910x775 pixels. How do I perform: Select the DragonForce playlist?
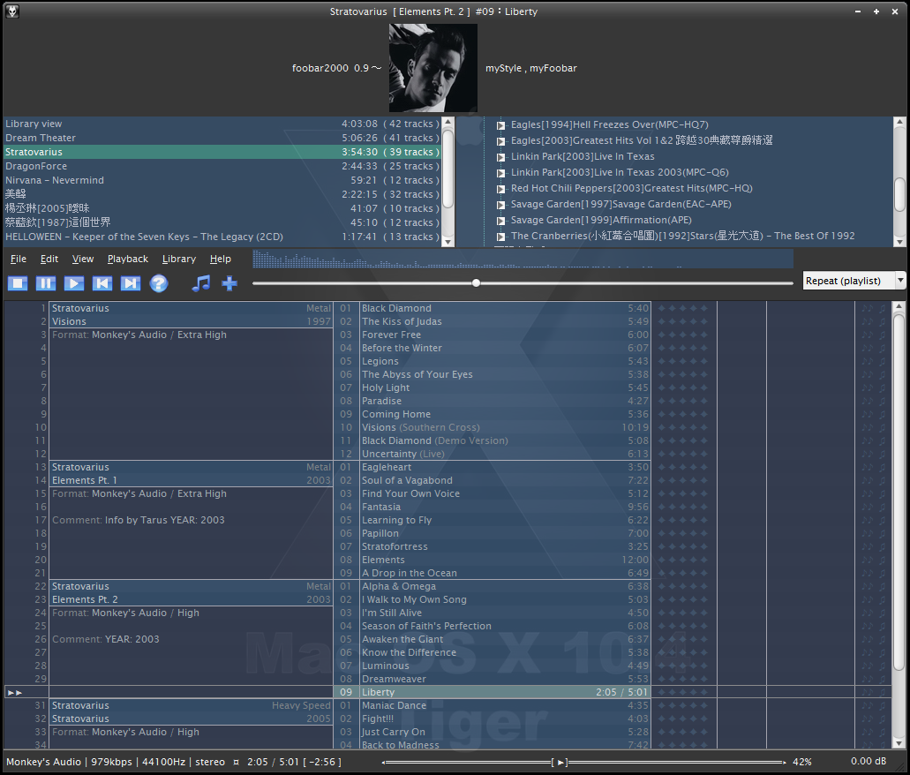(222, 166)
